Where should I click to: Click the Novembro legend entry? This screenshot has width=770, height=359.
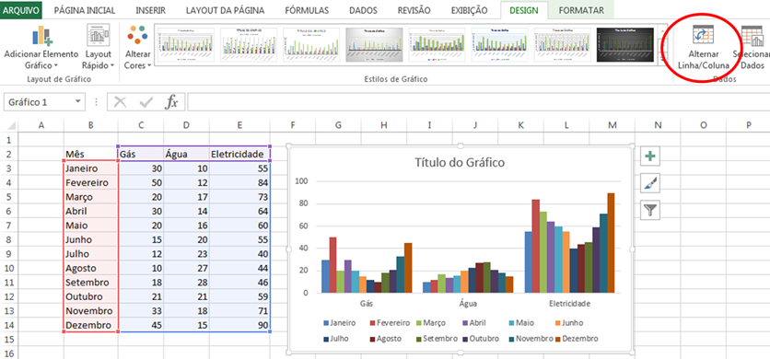coord(530,339)
